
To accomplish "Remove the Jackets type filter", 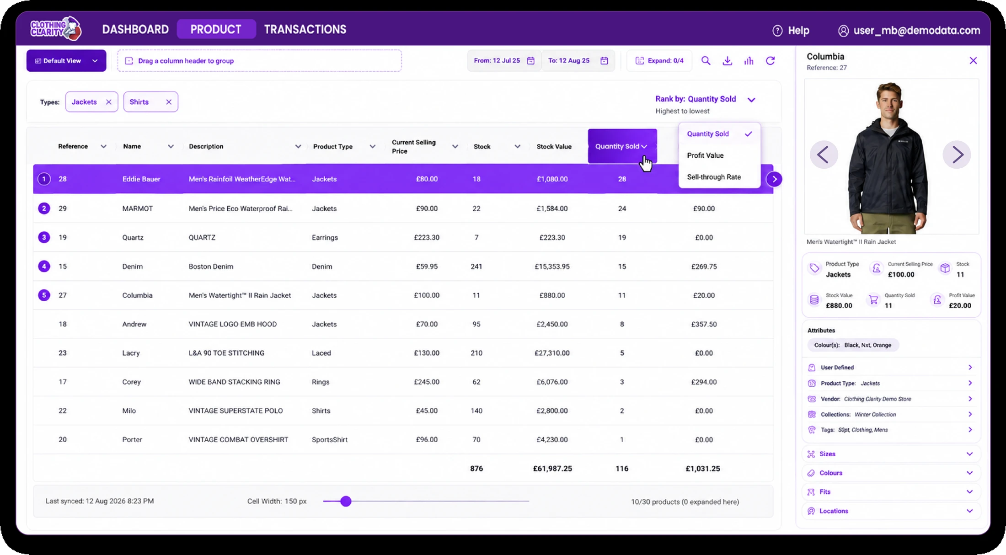I will pyautogui.click(x=108, y=102).
